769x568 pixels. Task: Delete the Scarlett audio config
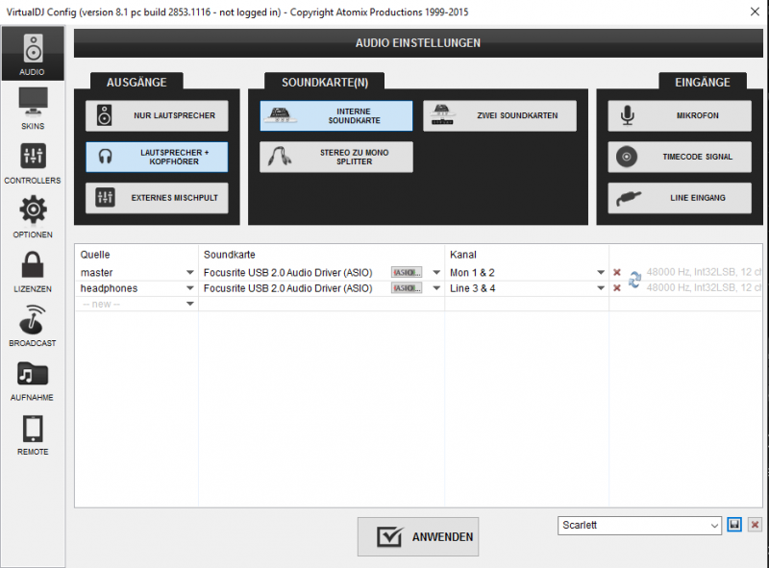coord(755,525)
